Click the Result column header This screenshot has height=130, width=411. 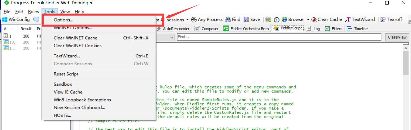click(26, 29)
